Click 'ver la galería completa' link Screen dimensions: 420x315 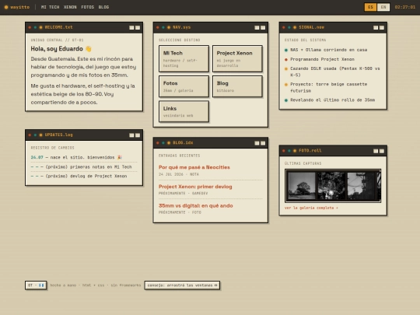click(x=311, y=208)
